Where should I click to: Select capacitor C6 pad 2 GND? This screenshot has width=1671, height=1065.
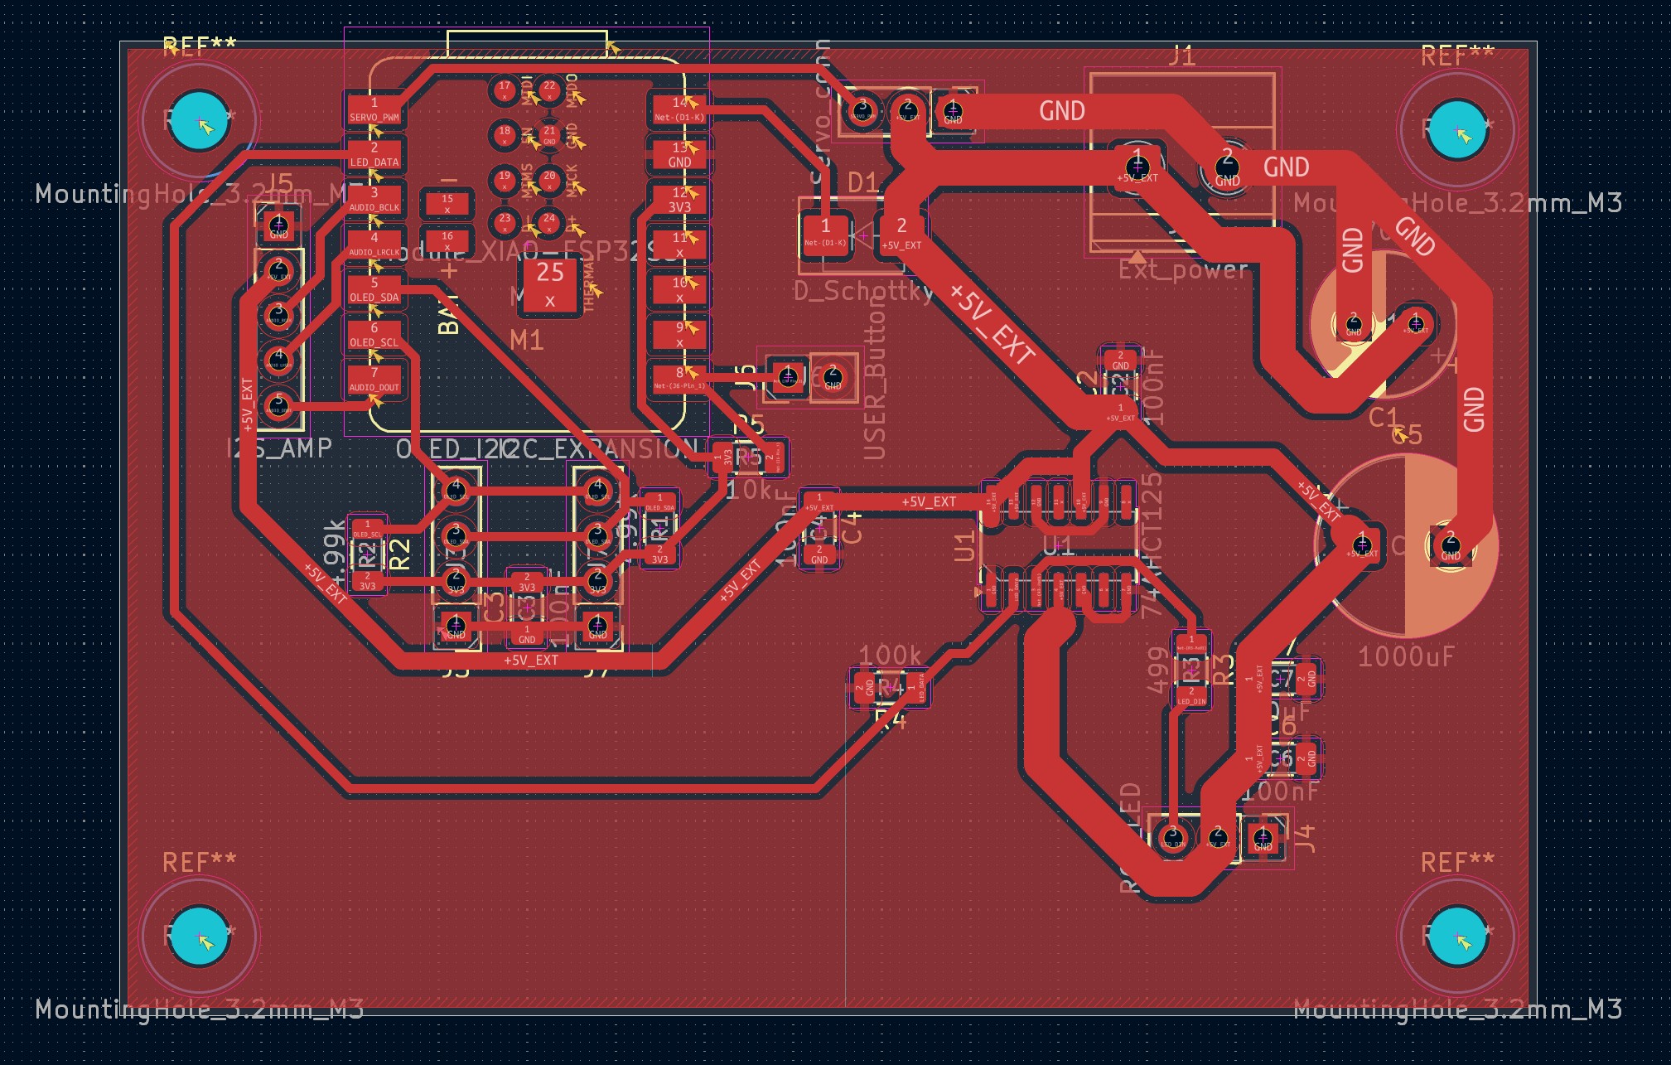click(x=1306, y=758)
